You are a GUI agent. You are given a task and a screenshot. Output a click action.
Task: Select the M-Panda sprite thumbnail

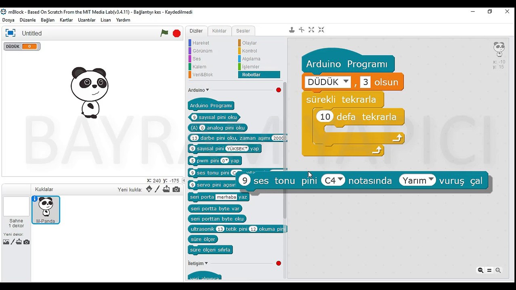tap(46, 210)
